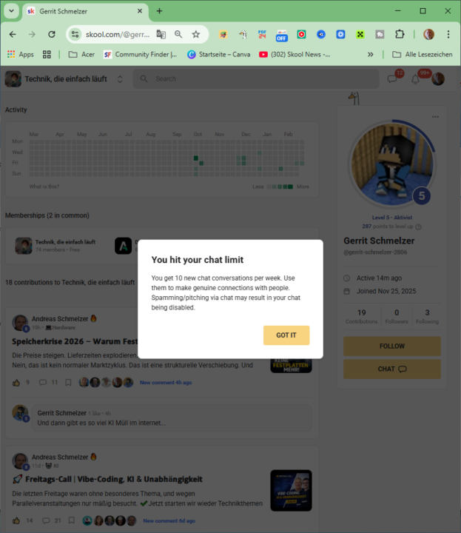Dismiss the dialog with GOT IT button

(286, 335)
